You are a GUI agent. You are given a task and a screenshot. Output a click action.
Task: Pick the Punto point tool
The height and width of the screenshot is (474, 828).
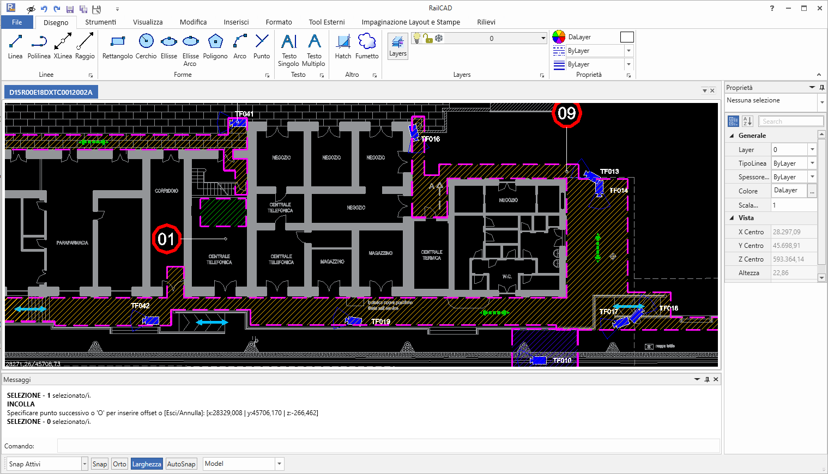tap(262, 46)
